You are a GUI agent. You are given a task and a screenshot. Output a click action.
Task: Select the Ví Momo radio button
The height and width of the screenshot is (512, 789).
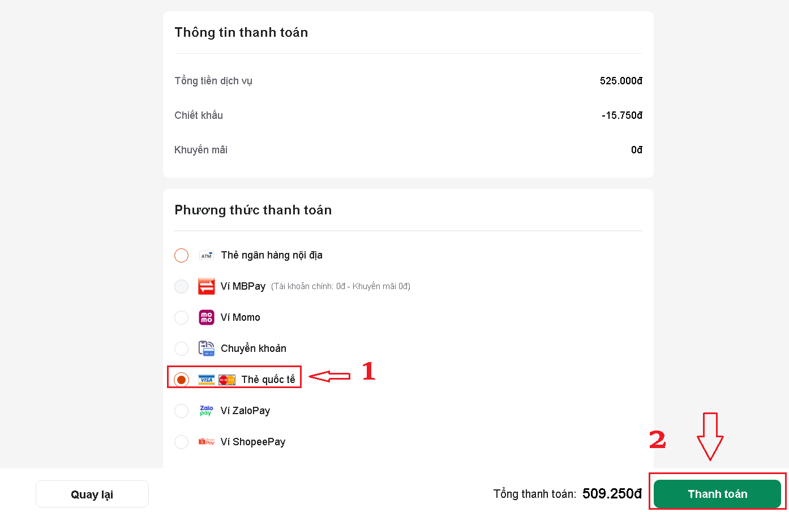tap(181, 317)
